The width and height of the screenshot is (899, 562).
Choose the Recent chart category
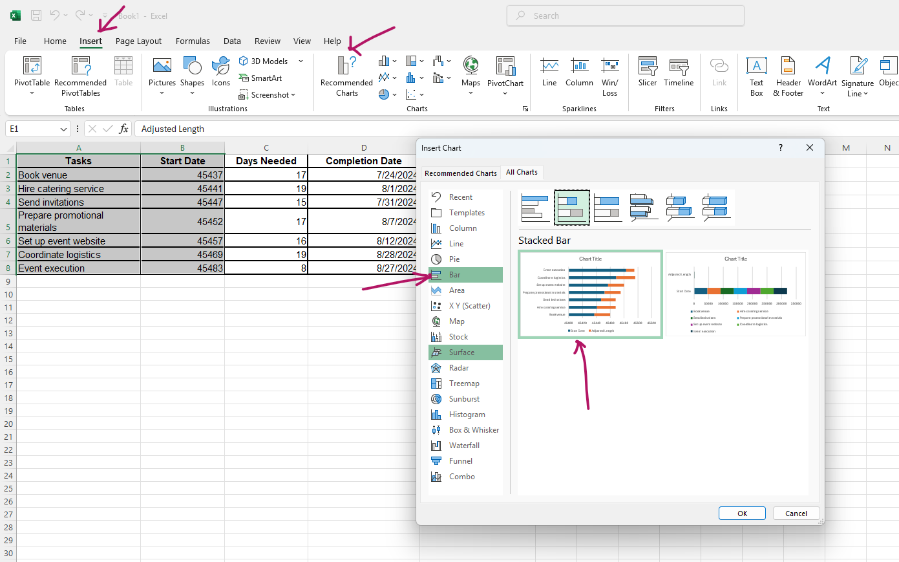[x=465, y=197]
